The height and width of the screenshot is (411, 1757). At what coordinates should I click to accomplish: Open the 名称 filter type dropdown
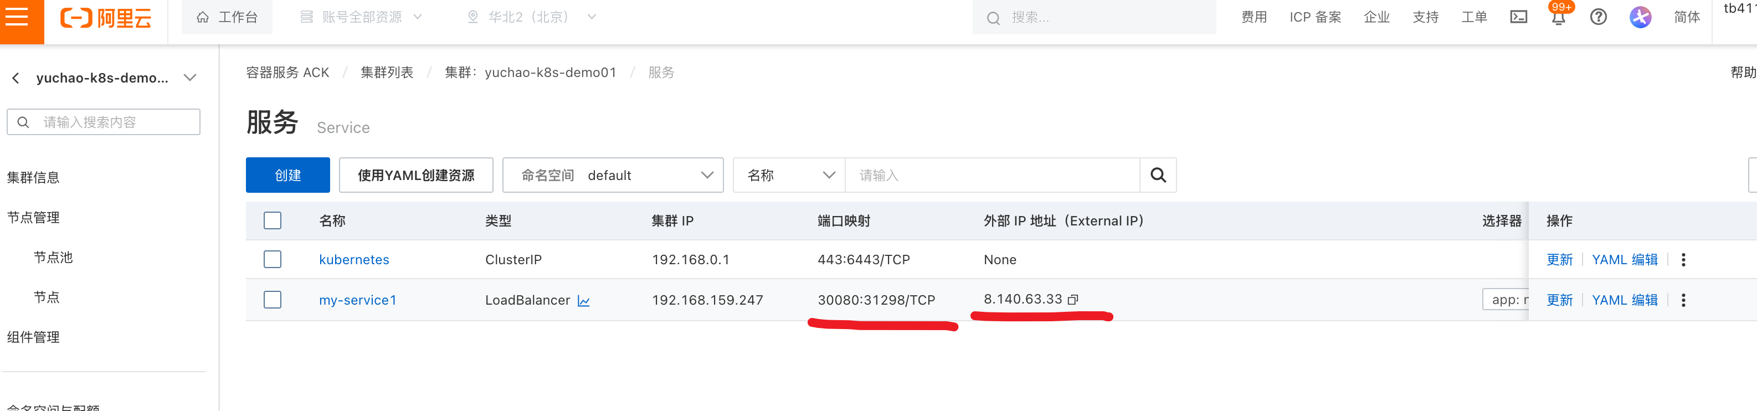pos(789,175)
